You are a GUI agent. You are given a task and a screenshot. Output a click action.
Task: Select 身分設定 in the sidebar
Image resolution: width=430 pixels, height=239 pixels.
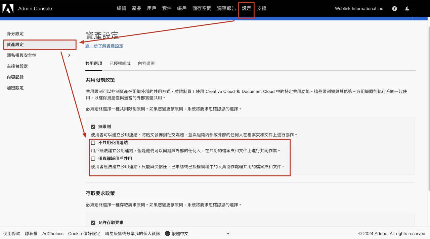click(15, 34)
